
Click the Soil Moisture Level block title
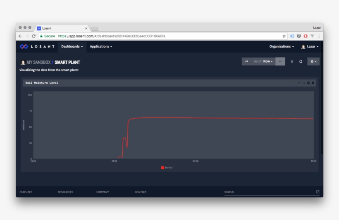point(42,83)
